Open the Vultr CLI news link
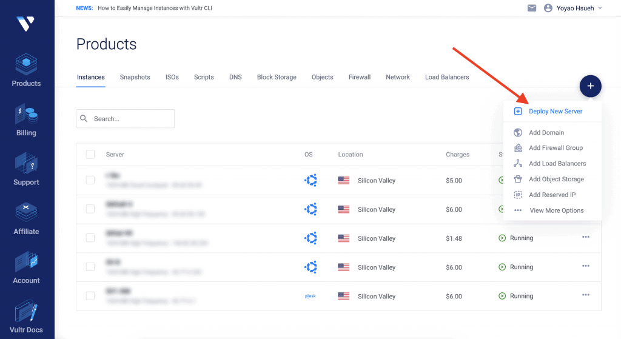The image size is (621, 339). (x=155, y=8)
